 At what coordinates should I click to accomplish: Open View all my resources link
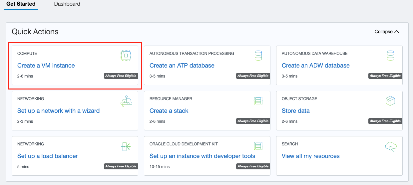[311, 156]
